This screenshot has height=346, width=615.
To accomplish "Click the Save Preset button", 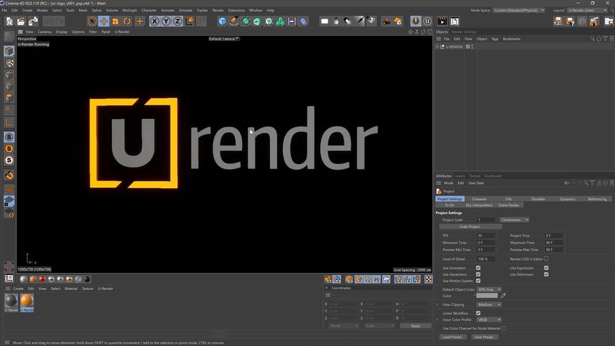I will coord(484,337).
